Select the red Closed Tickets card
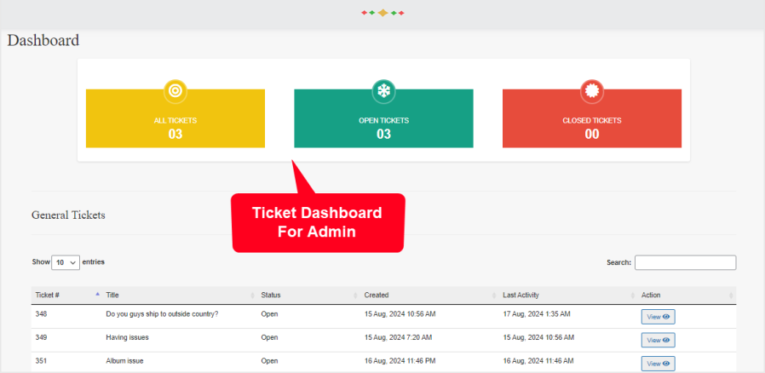This screenshot has width=765, height=373. 592,123
